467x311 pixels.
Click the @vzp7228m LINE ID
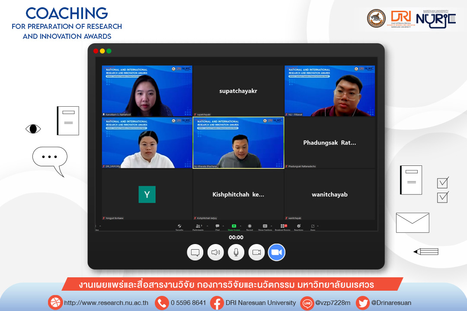coord(333,303)
